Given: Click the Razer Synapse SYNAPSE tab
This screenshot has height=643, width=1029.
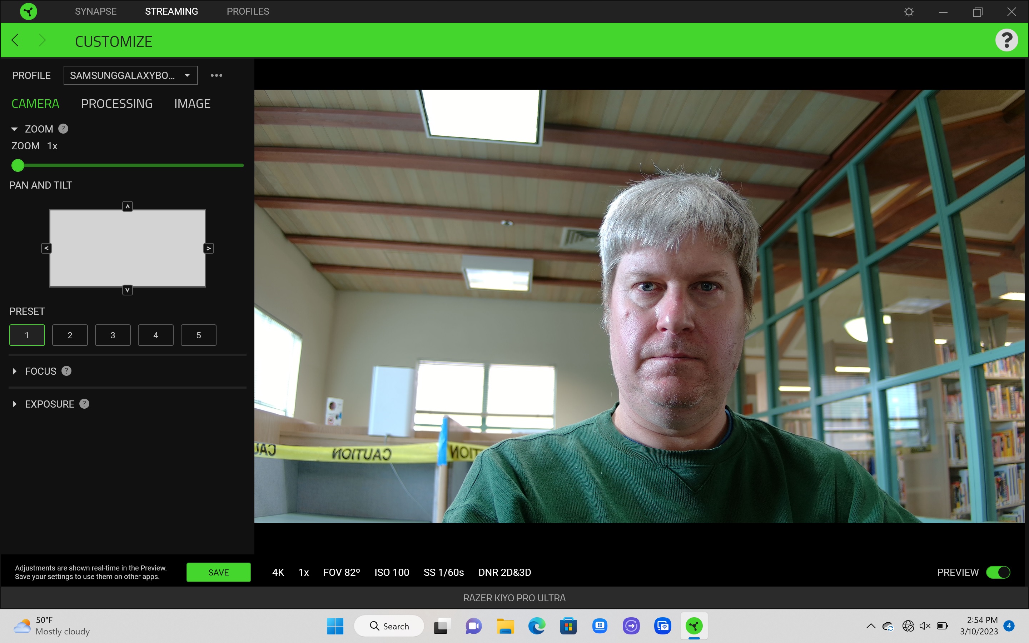Looking at the screenshot, I should tap(95, 11).
